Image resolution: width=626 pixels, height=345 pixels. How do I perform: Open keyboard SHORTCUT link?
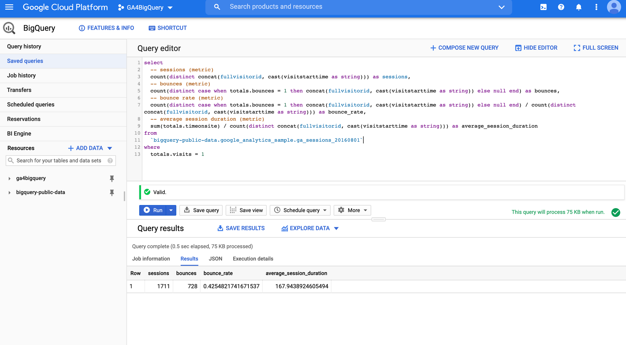click(168, 28)
